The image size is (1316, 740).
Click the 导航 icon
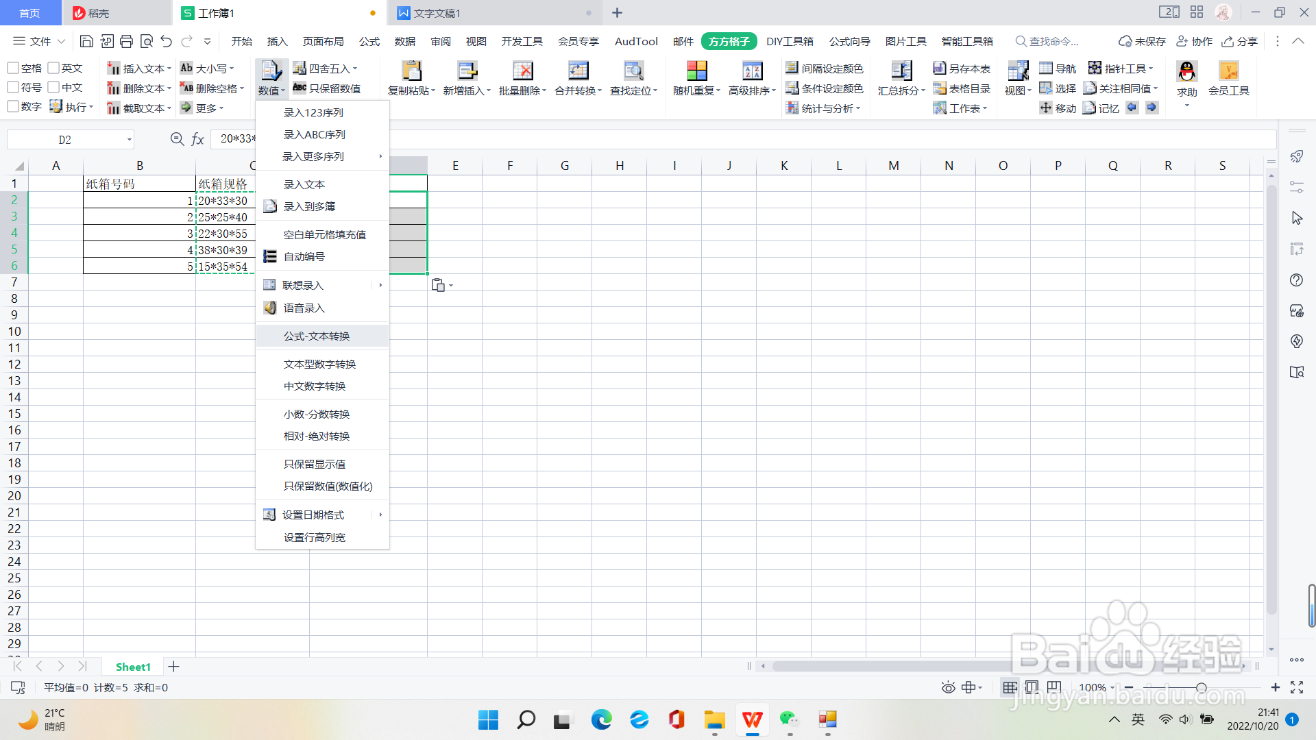(x=1058, y=68)
